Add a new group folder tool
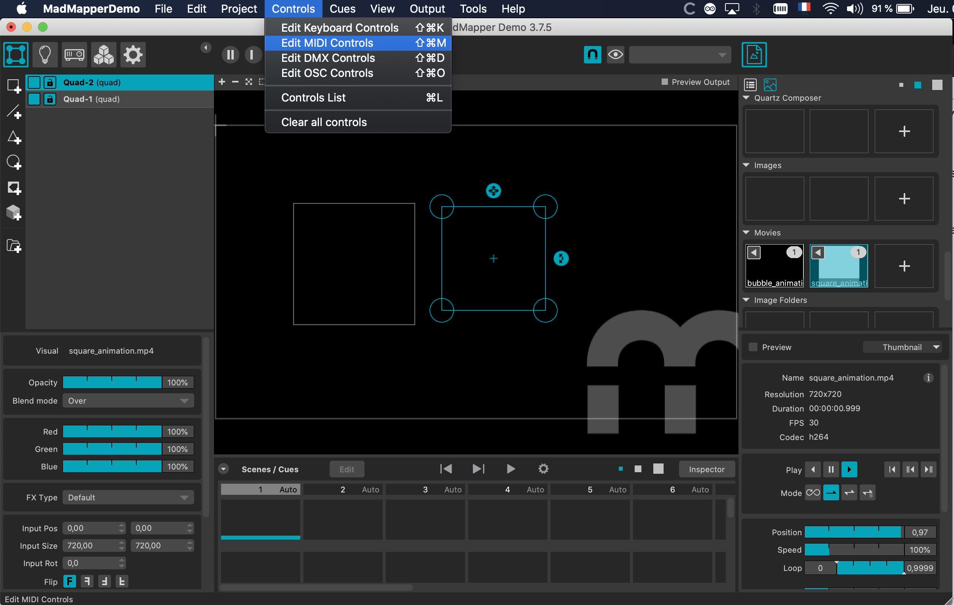This screenshot has width=954, height=605. [14, 246]
